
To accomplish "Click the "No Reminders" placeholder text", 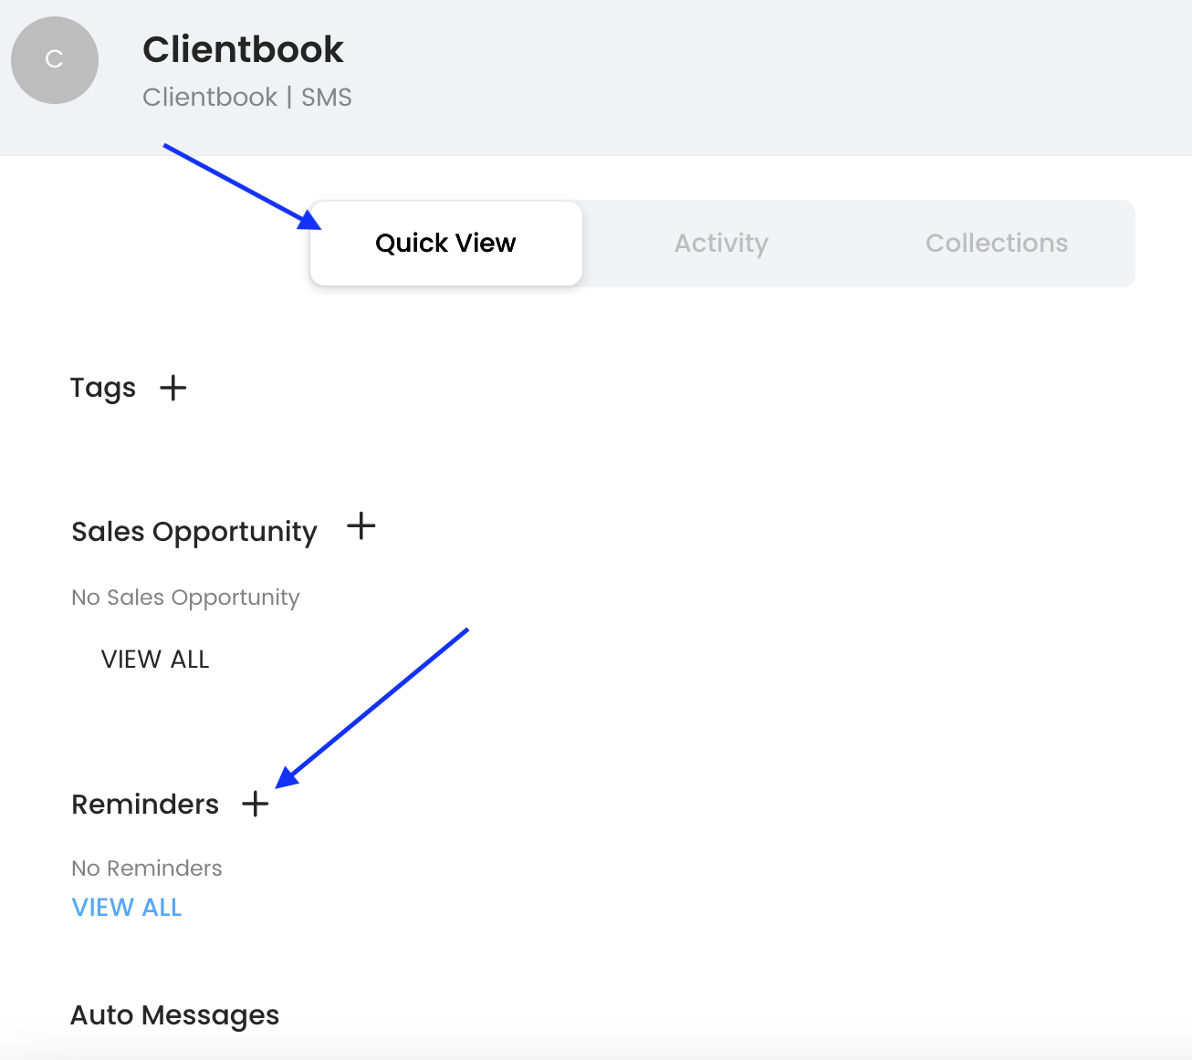I will pos(147,868).
